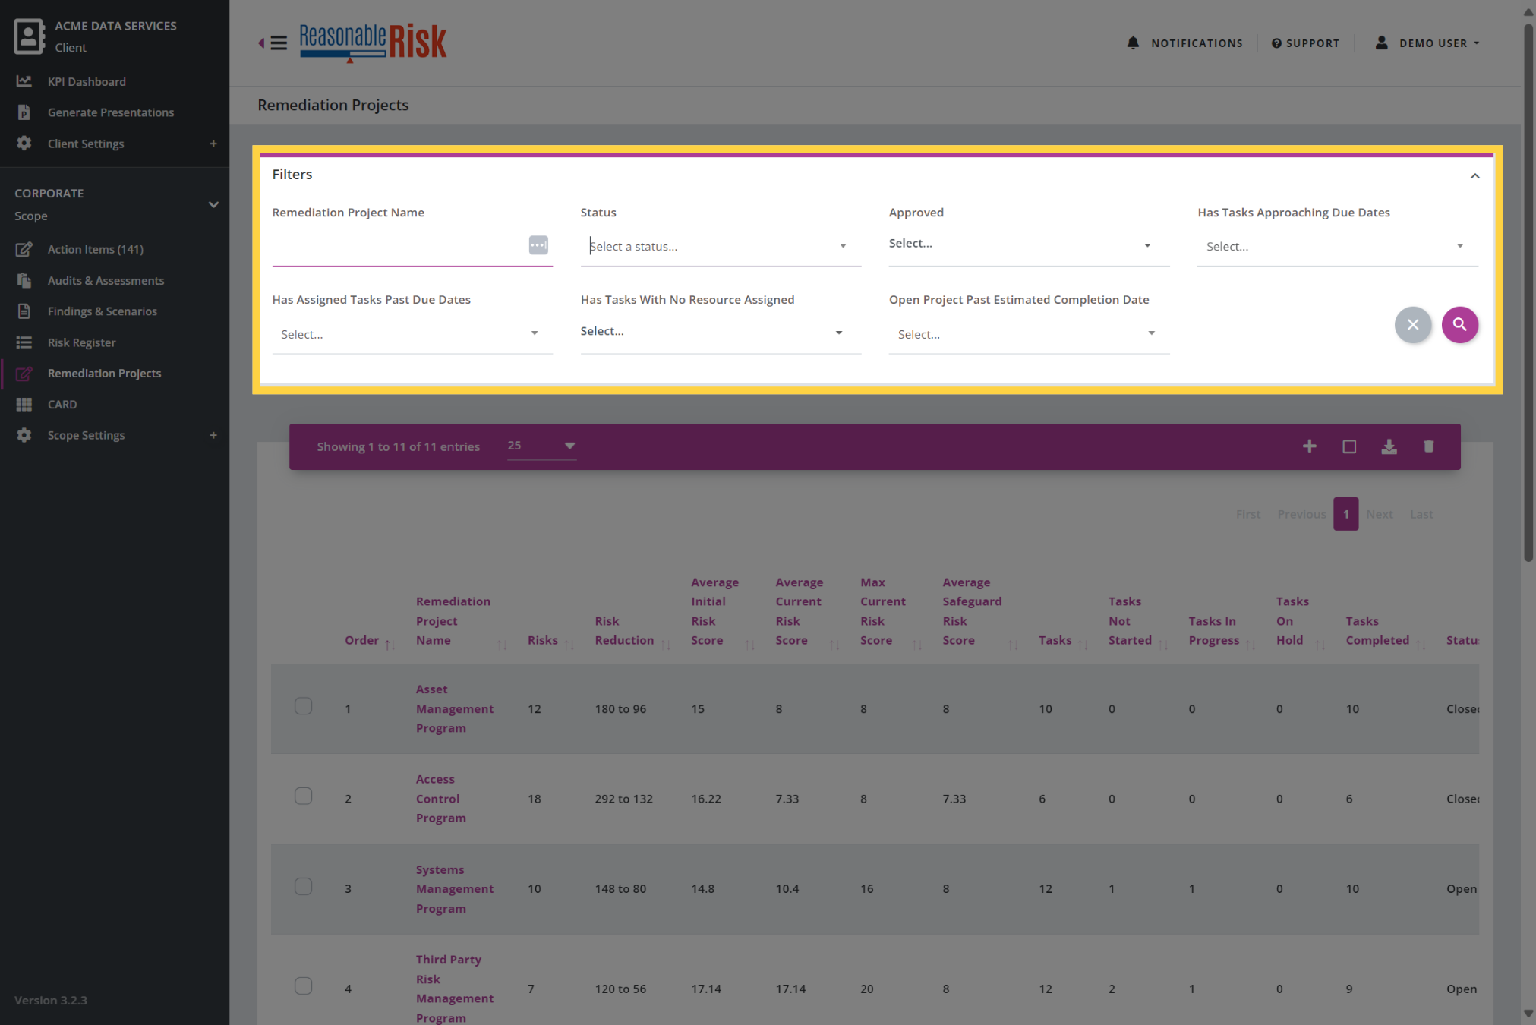Sort by Average Safeguard Risk Score

[979, 611]
